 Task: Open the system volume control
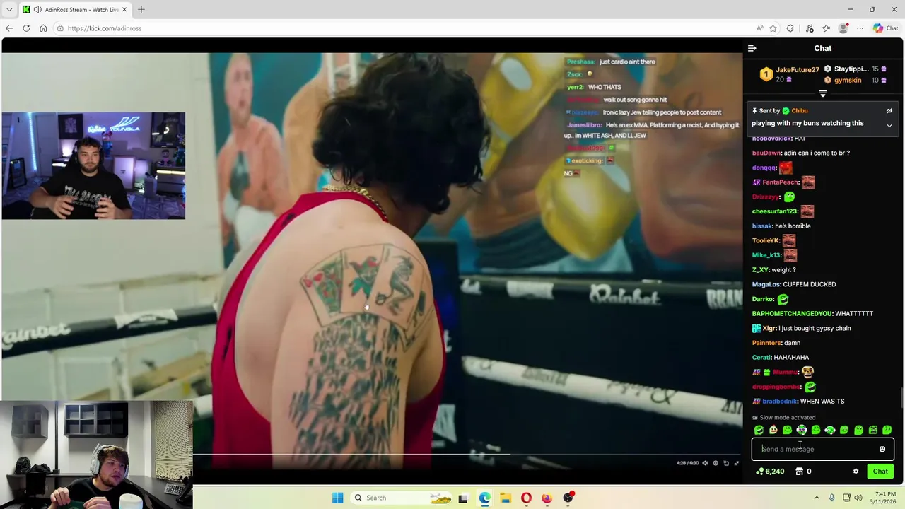(x=858, y=498)
